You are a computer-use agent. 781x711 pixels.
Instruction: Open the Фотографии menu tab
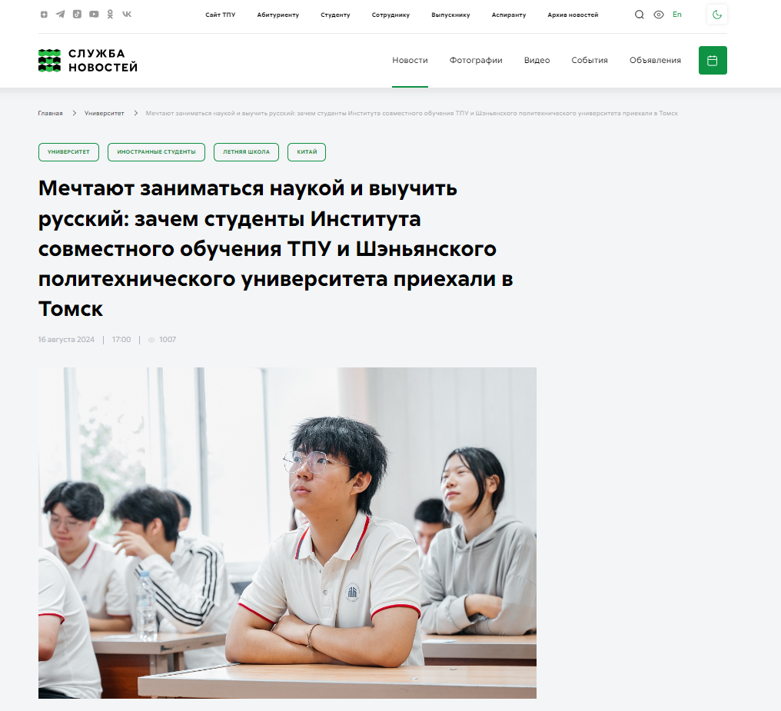click(476, 60)
